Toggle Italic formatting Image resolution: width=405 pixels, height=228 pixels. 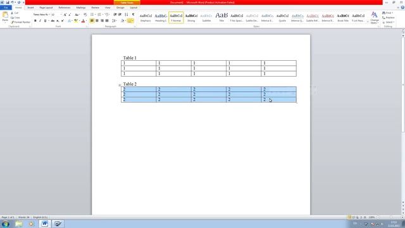[40, 21]
